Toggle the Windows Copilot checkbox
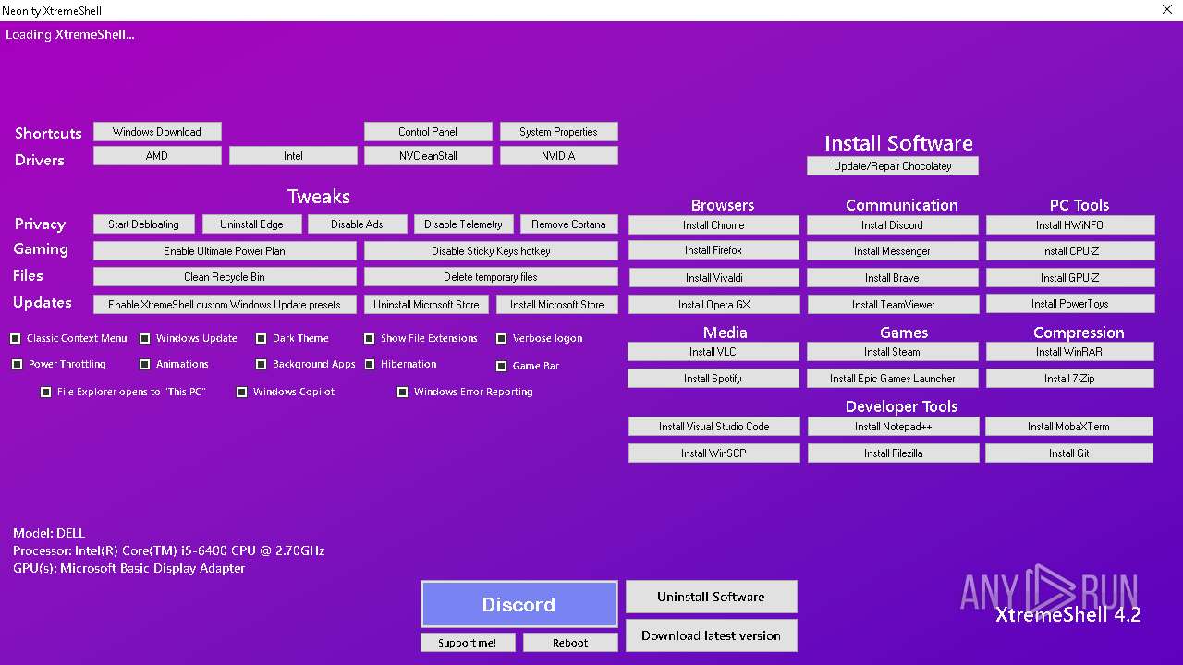 tap(242, 393)
